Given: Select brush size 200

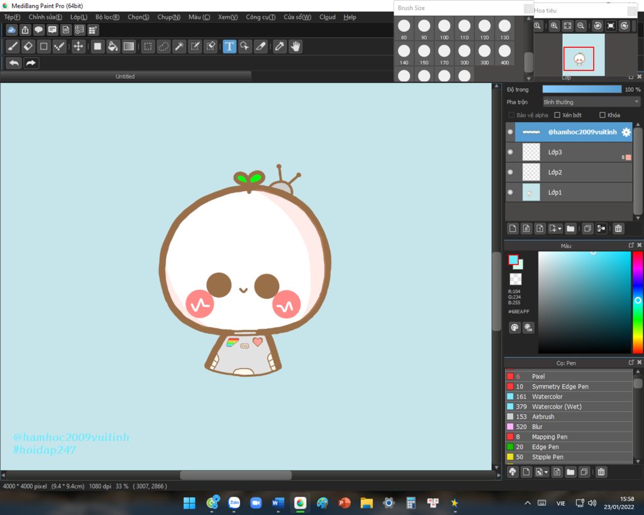Looking at the screenshot, I should click(x=464, y=54).
